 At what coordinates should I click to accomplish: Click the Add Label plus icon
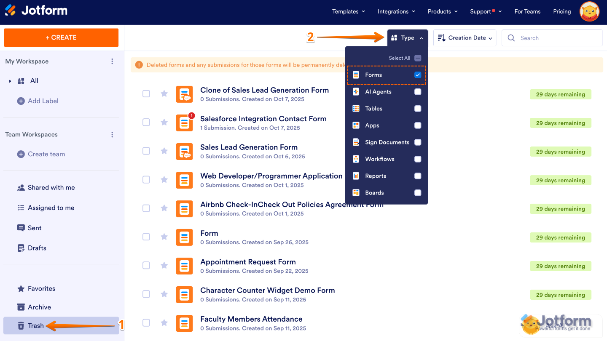point(21,101)
